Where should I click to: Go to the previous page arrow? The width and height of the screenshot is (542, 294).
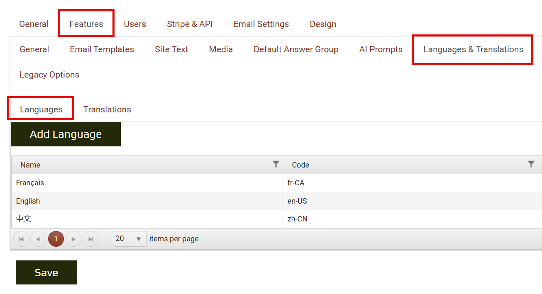(x=38, y=239)
